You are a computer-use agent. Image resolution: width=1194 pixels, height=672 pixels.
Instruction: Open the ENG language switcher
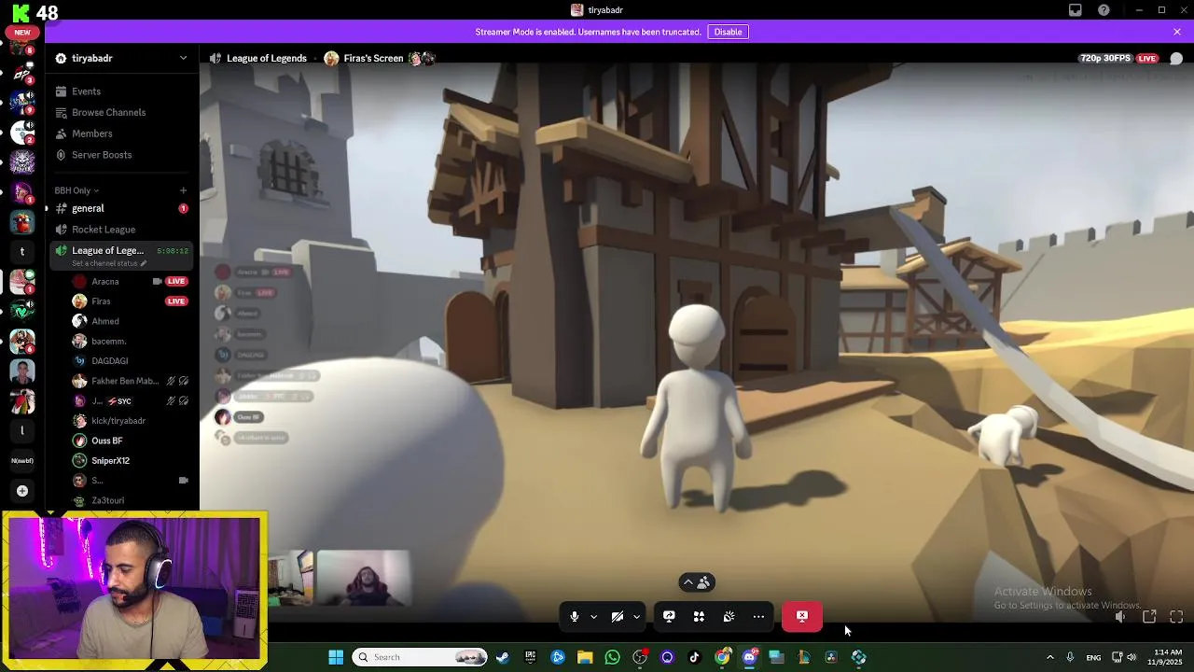click(1093, 657)
